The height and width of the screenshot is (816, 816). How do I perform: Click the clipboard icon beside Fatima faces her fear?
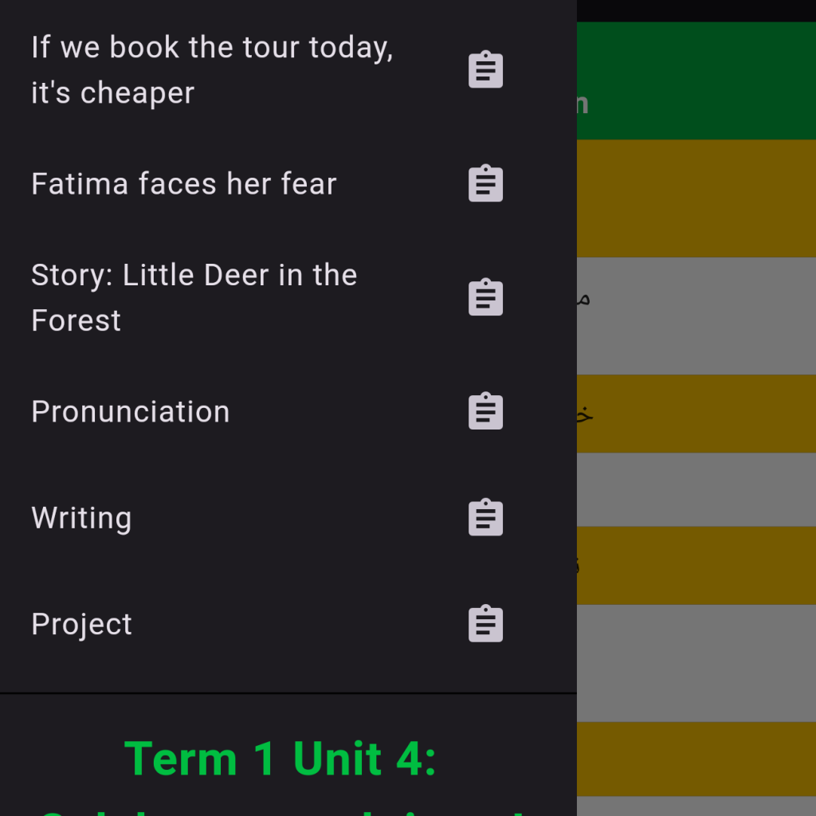point(485,184)
